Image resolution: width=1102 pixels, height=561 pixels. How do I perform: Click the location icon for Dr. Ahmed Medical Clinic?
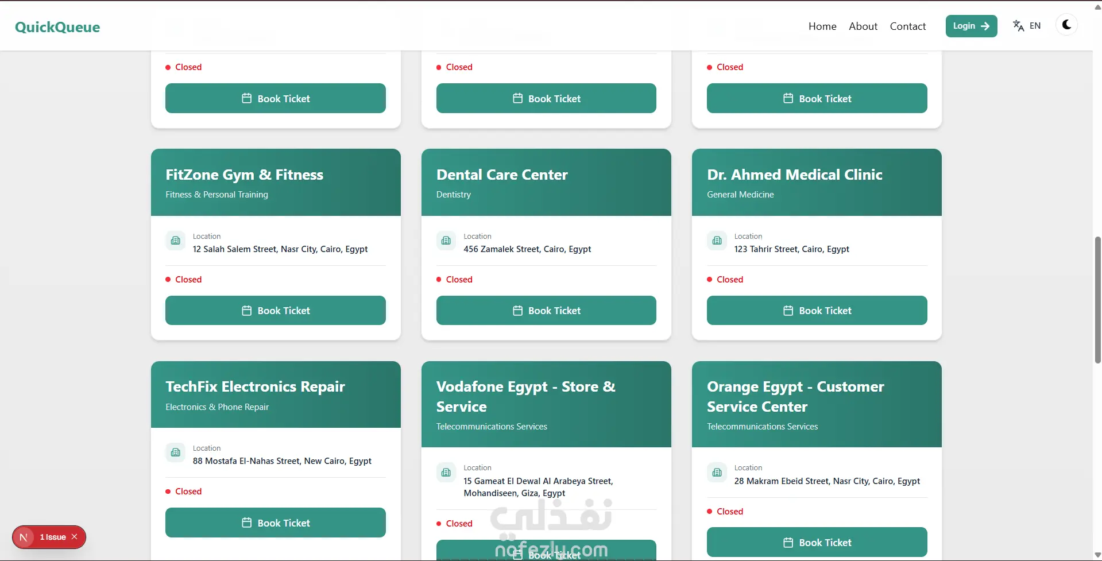pyautogui.click(x=717, y=241)
